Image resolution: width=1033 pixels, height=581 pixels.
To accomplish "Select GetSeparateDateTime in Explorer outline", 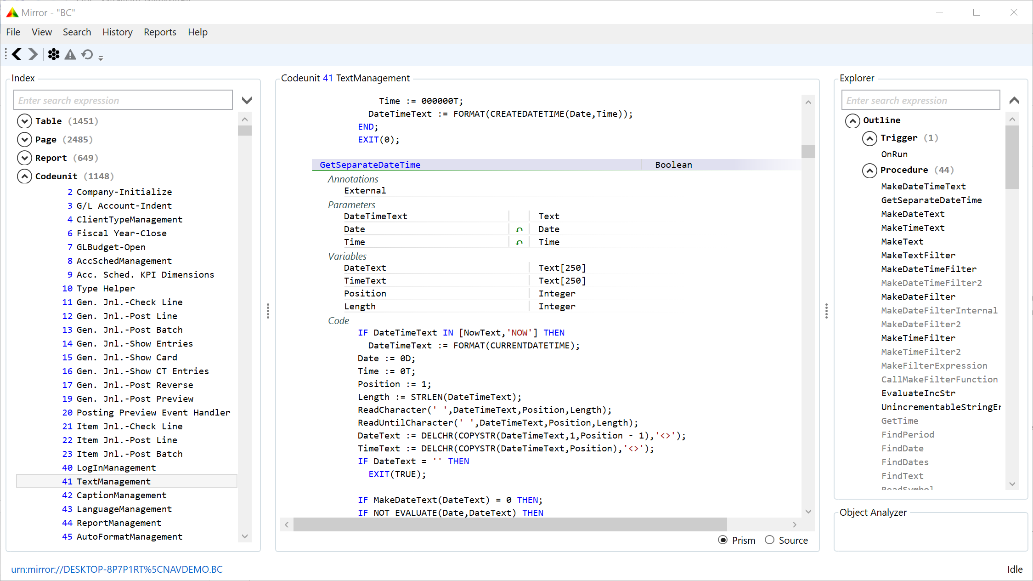I will 931,200.
